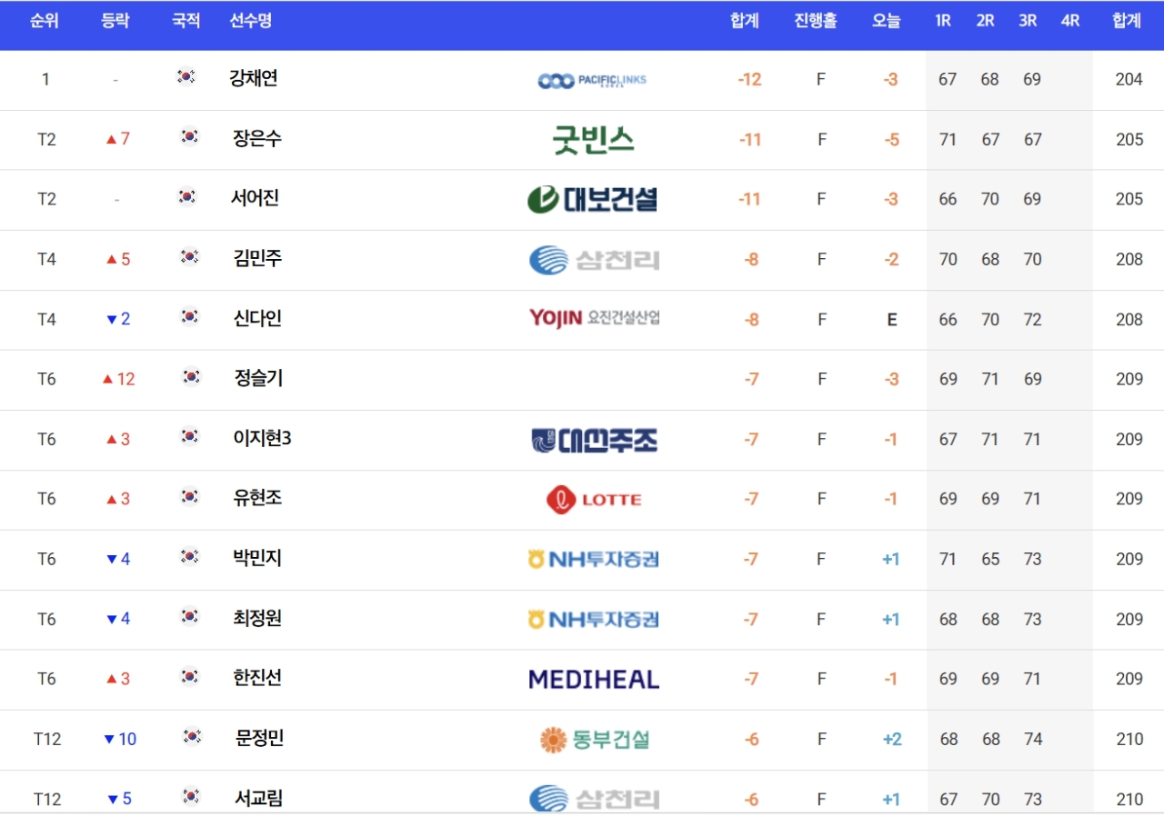
Task: Click the Korean flag beside 강채연
Action: click(x=186, y=77)
